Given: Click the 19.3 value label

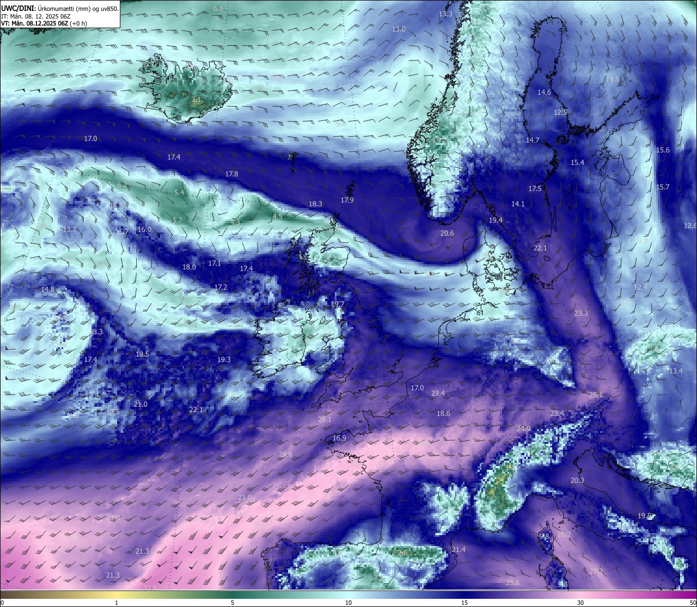Looking at the screenshot, I should pyautogui.click(x=224, y=359).
